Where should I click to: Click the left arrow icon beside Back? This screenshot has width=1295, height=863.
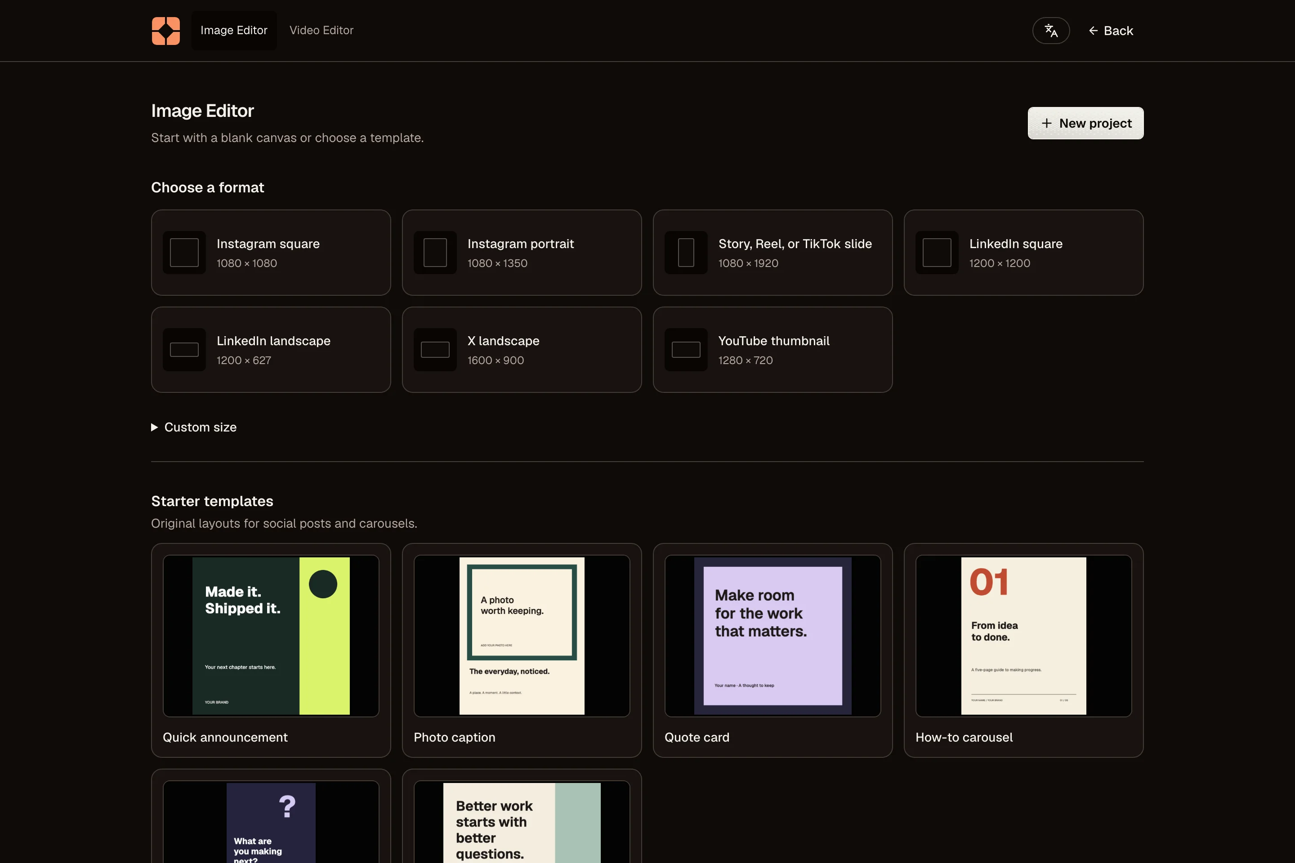[x=1094, y=31]
